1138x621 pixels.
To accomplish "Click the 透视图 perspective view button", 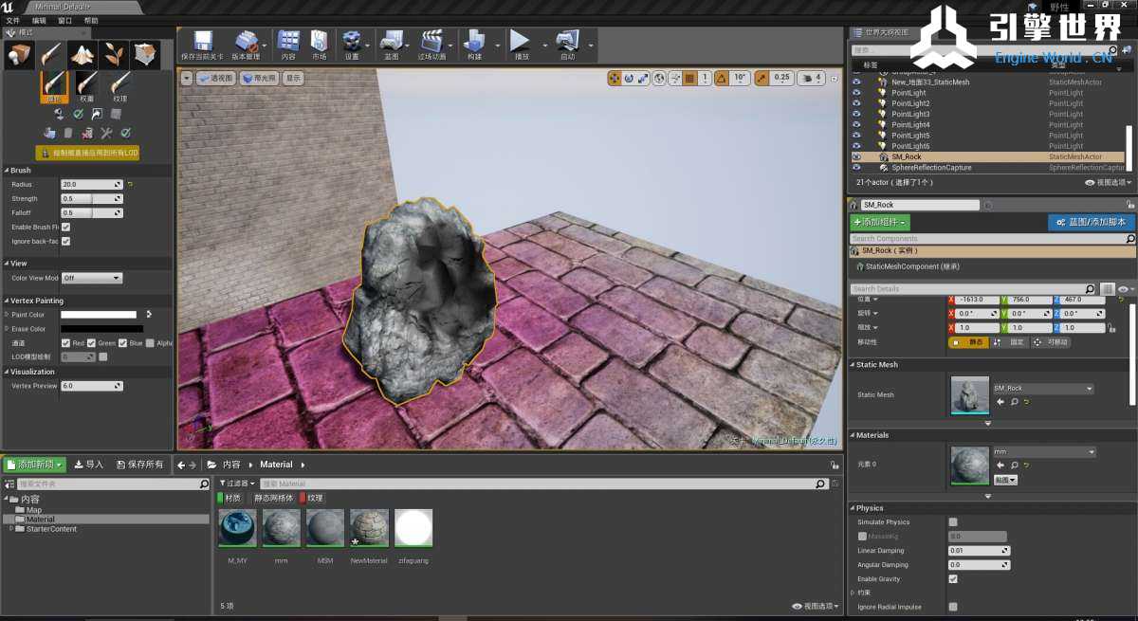I will pos(216,79).
